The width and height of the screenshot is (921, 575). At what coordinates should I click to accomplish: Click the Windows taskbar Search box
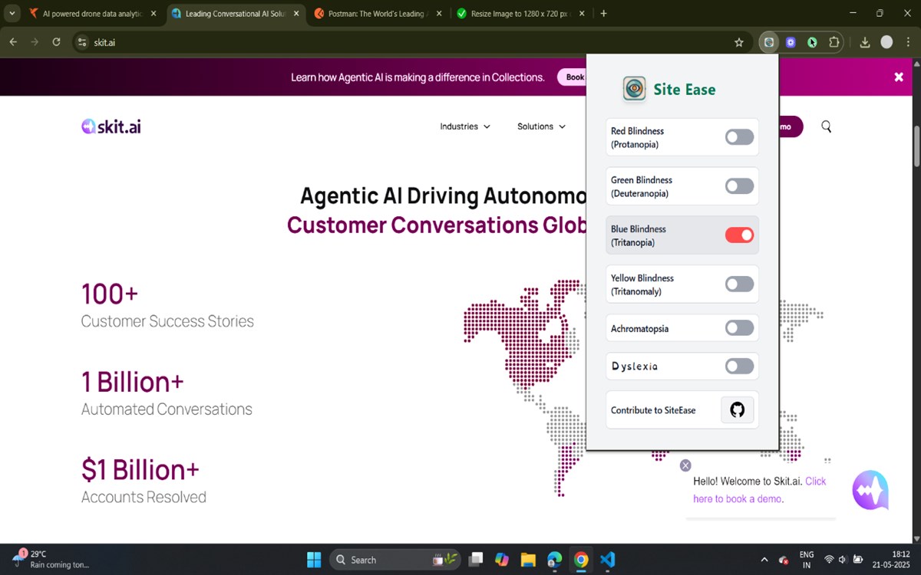[394, 560]
